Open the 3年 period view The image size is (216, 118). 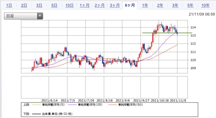tap(175, 5)
